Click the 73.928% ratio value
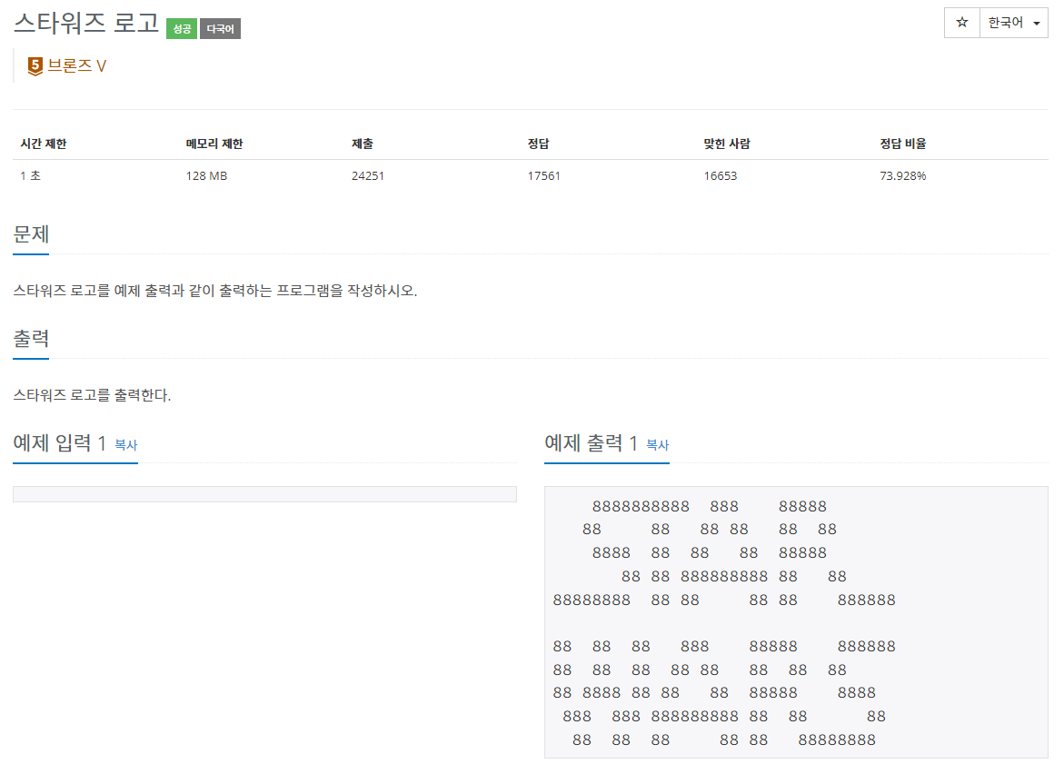1064x774 pixels. point(903,175)
